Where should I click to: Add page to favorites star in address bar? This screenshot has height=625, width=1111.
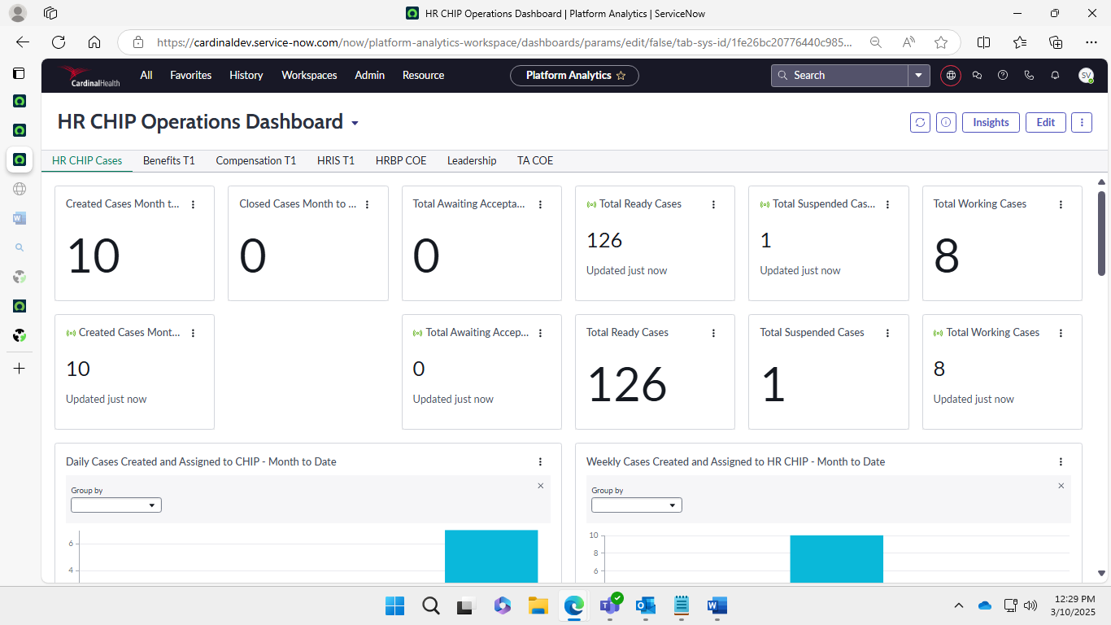(x=941, y=42)
